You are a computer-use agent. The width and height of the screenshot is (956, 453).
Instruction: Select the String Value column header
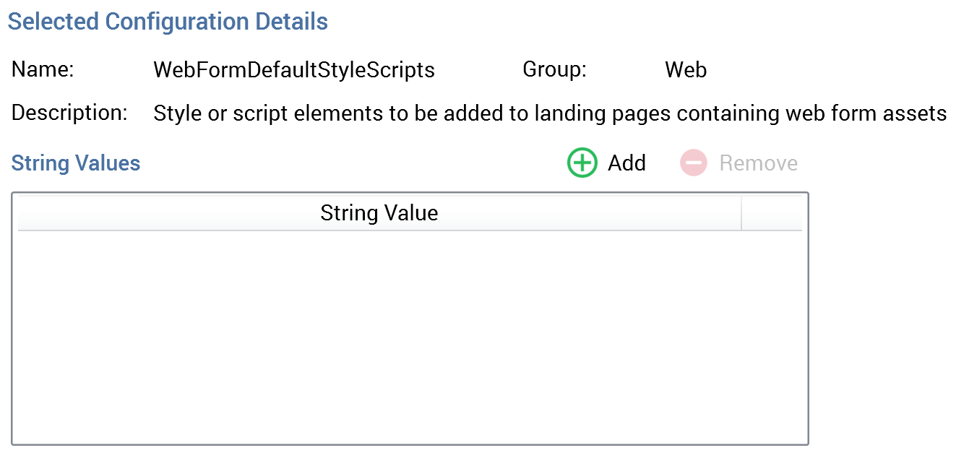tap(379, 213)
